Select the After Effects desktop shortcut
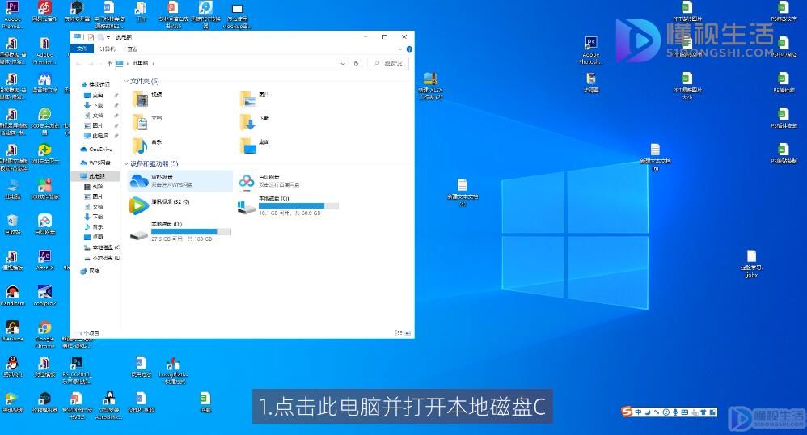This screenshot has width=807, height=435. pos(44,260)
